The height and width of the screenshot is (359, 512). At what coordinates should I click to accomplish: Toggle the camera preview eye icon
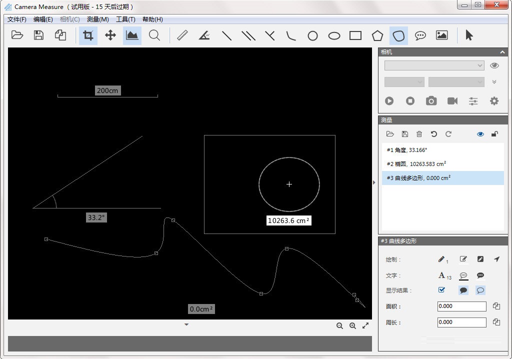coord(494,65)
